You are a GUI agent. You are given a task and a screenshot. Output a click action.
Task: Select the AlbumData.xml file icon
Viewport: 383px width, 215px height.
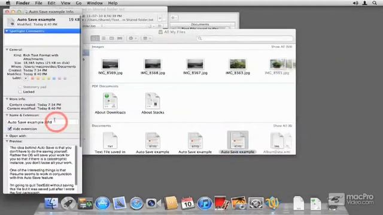point(276,140)
